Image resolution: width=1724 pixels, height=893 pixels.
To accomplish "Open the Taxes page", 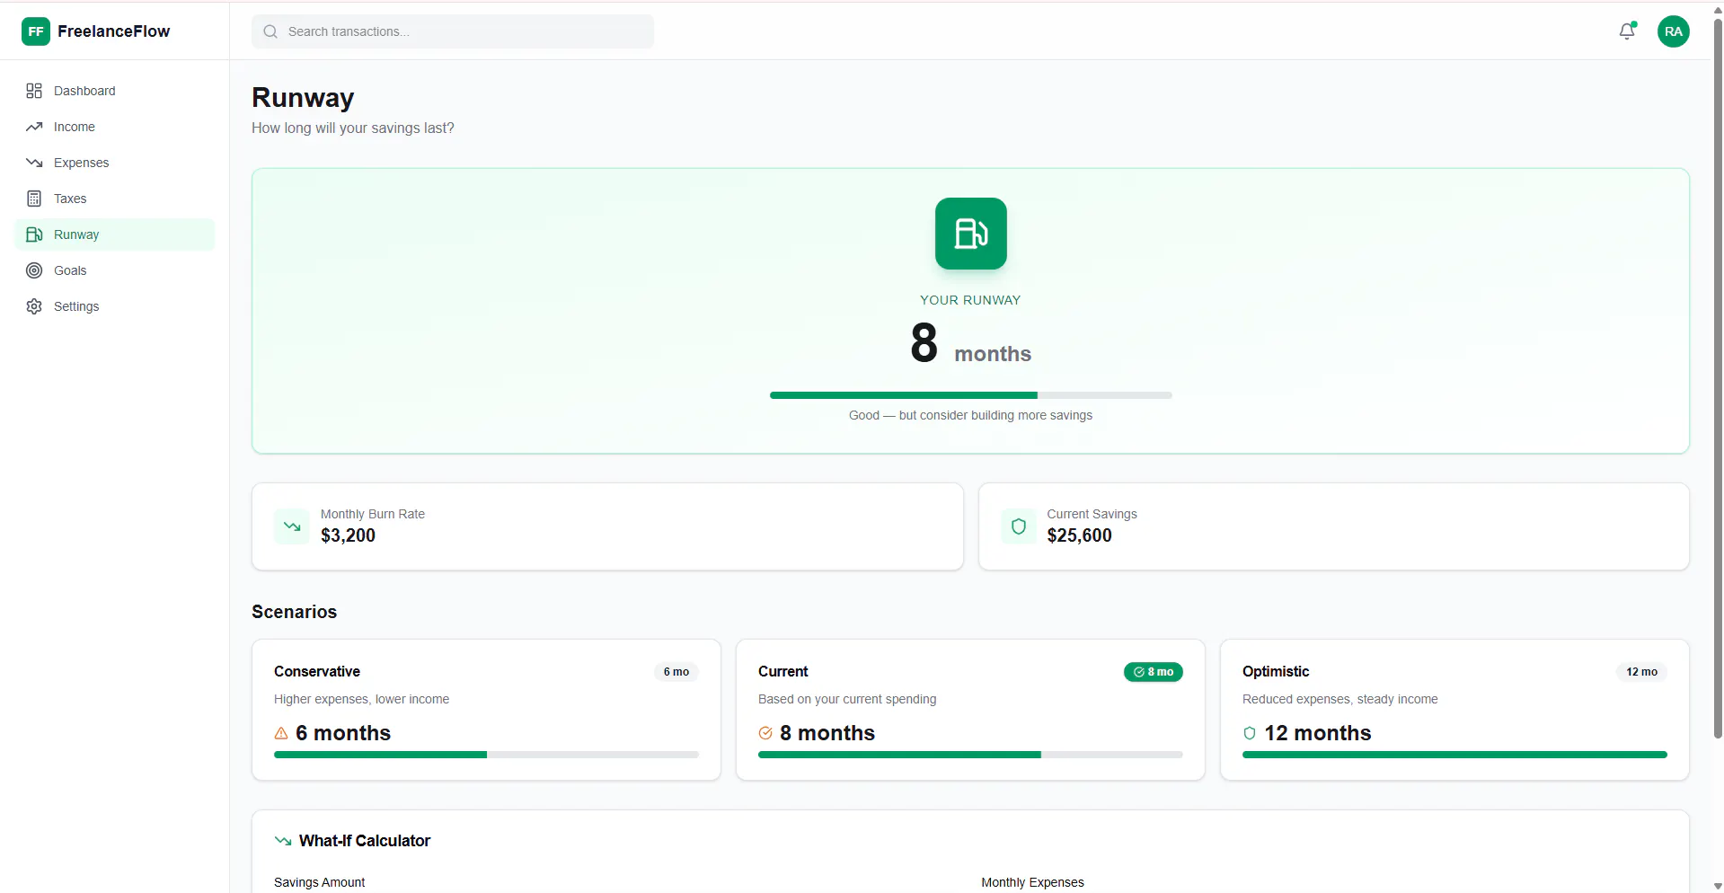I will (x=115, y=199).
